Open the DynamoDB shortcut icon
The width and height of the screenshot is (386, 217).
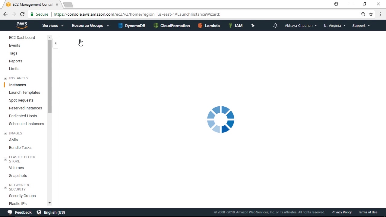(x=120, y=26)
